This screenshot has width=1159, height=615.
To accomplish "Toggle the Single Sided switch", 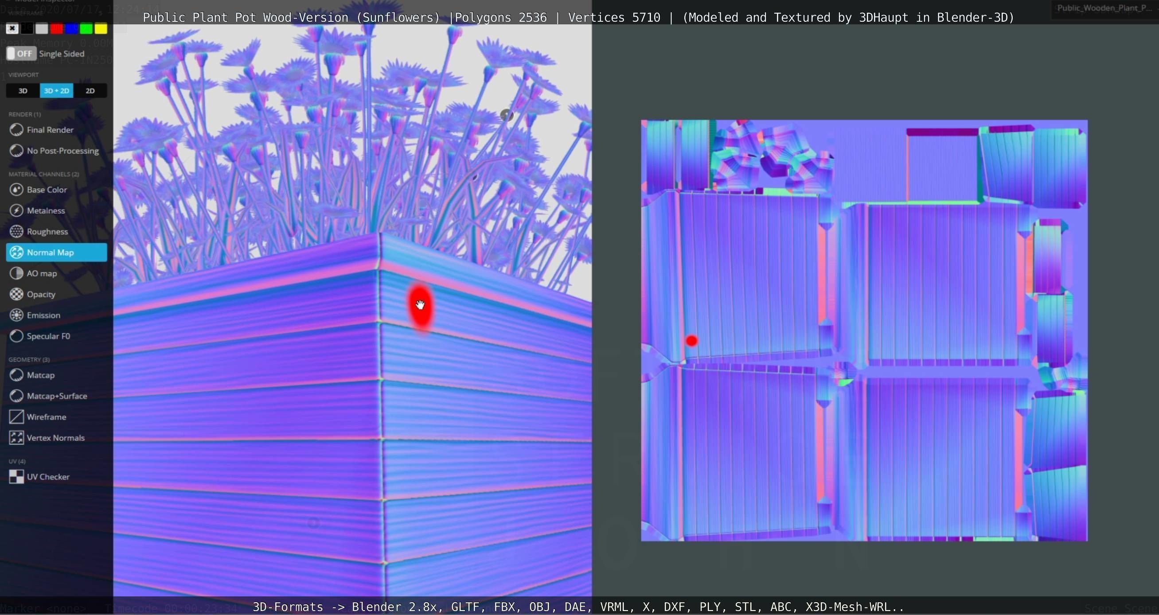I will [x=21, y=54].
